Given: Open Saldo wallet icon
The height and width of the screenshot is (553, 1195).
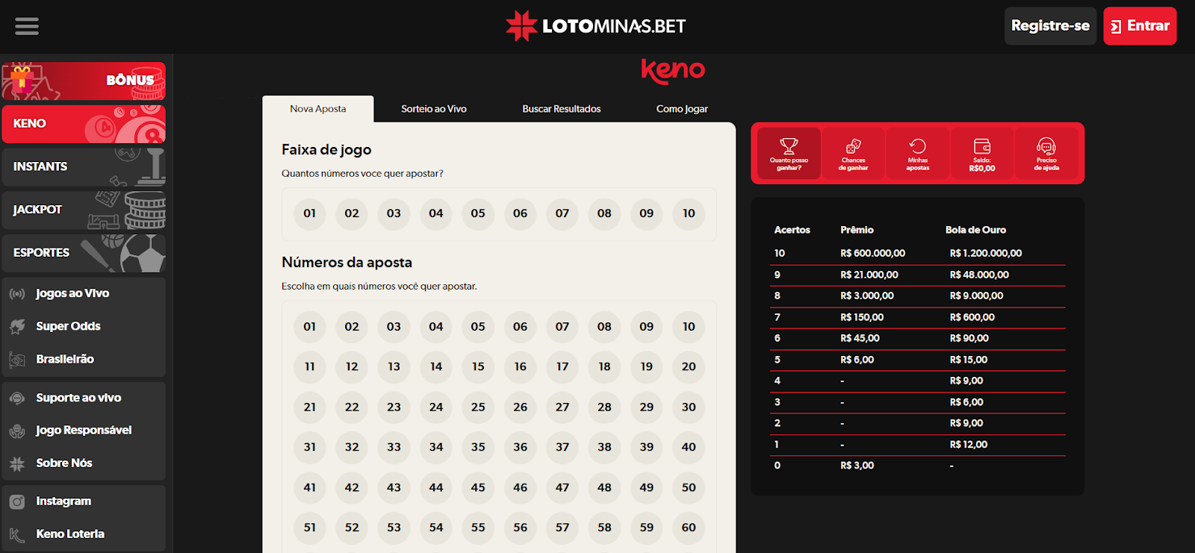Looking at the screenshot, I should [982, 153].
